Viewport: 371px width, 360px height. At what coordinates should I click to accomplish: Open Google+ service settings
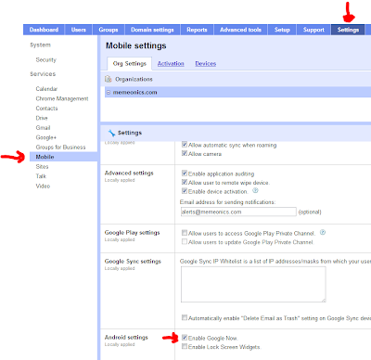(46, 137)
